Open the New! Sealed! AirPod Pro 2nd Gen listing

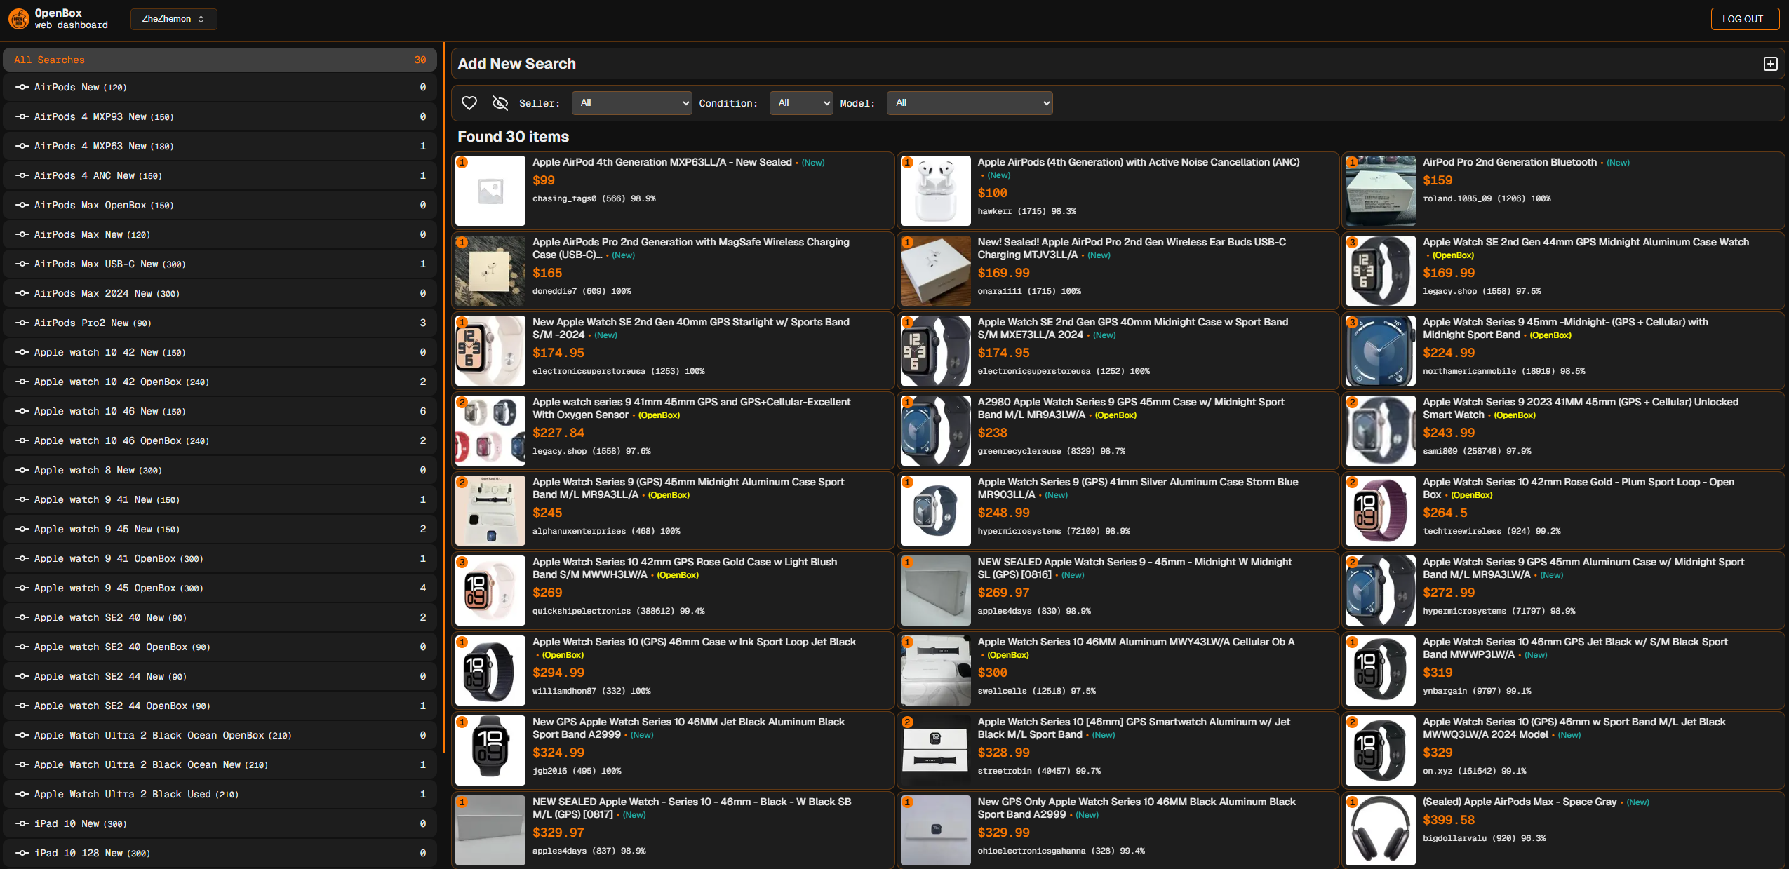click(1132, 248)
